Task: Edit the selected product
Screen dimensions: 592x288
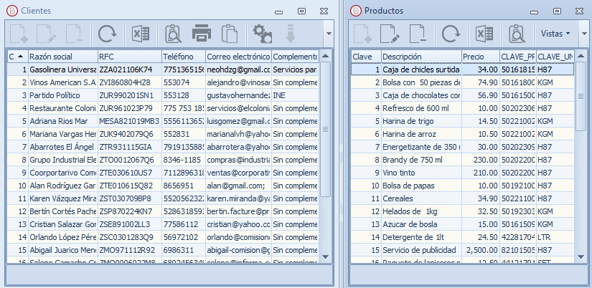Action: (x=390, y=33)
